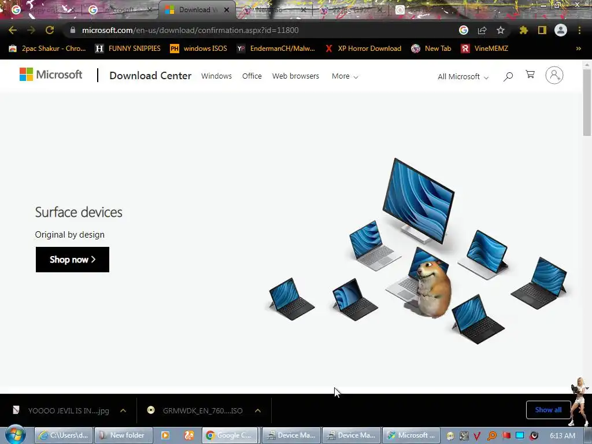Click the page vertical scrollbar thumb
Image resolution: width=592 pixels, height=444 pixels.
[x=587, y=103]
